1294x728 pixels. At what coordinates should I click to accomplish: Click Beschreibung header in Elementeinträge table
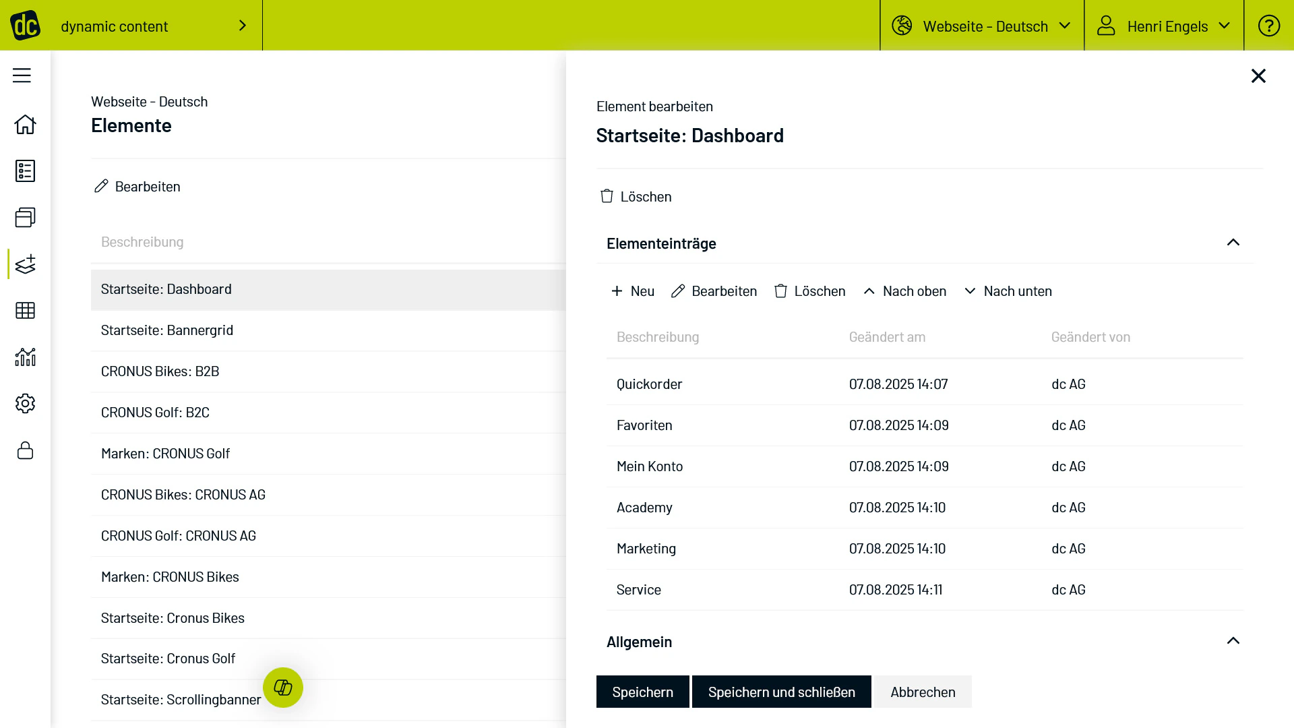tap(658, 337)
